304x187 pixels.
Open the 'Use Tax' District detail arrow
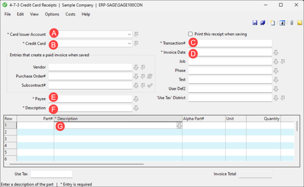point(283,98)
